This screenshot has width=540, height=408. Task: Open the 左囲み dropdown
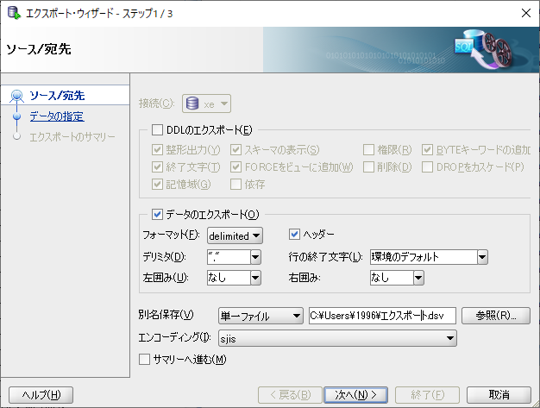256,278
